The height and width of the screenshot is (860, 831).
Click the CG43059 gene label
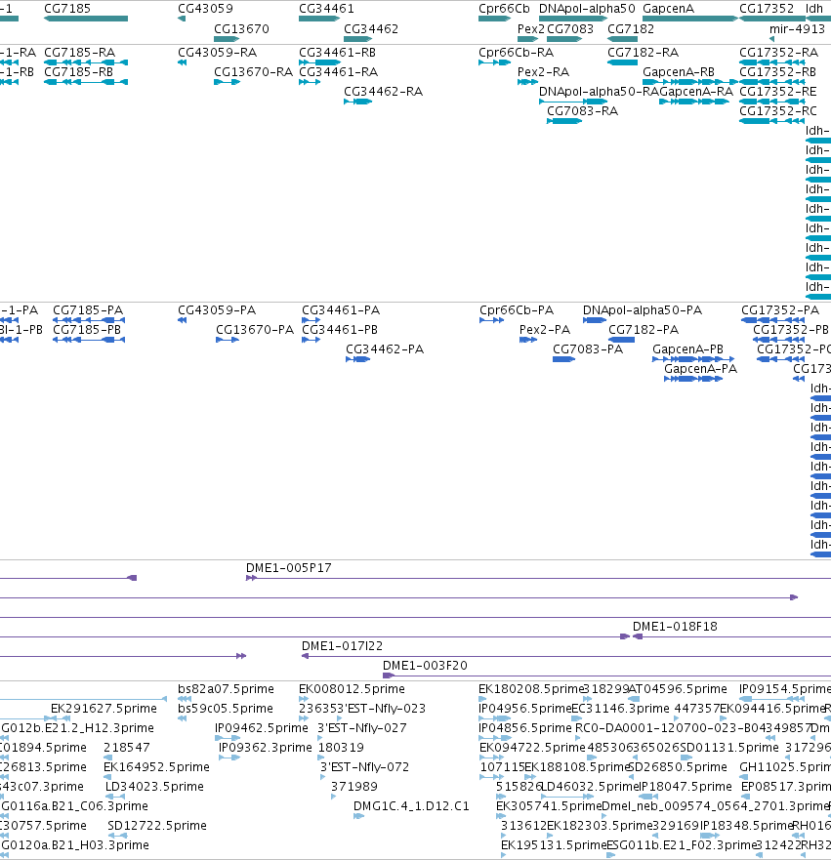[205, 9]
